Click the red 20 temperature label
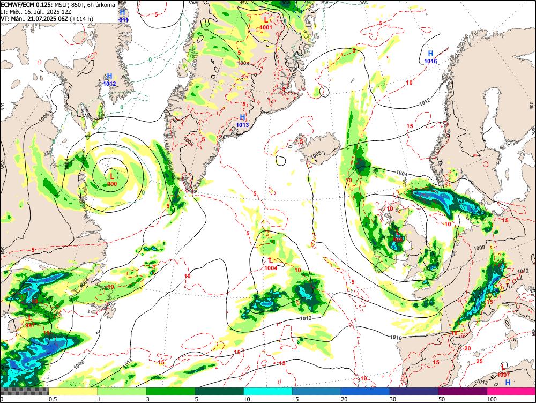The image size is (536, 403). (x=468, y=348)
